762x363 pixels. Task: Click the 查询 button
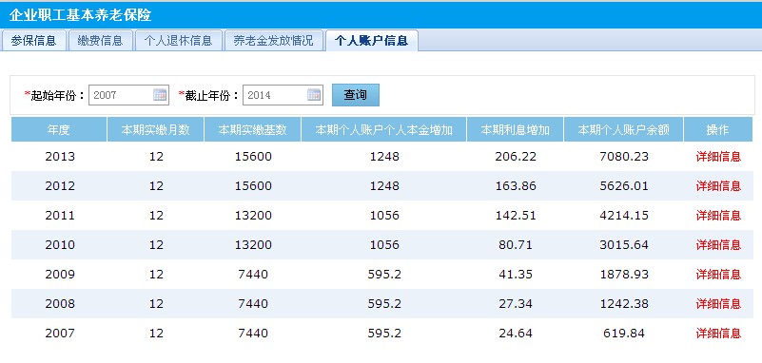(x=355, y=95)
